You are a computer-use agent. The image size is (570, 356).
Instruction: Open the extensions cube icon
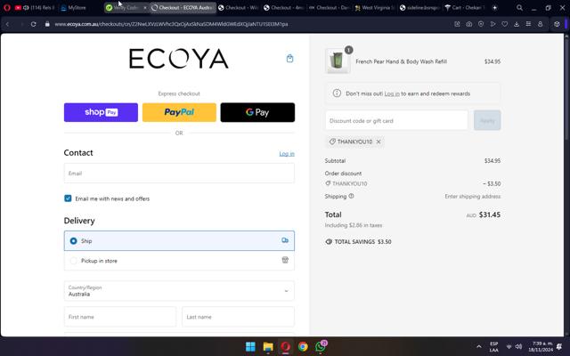coord(557,24)
